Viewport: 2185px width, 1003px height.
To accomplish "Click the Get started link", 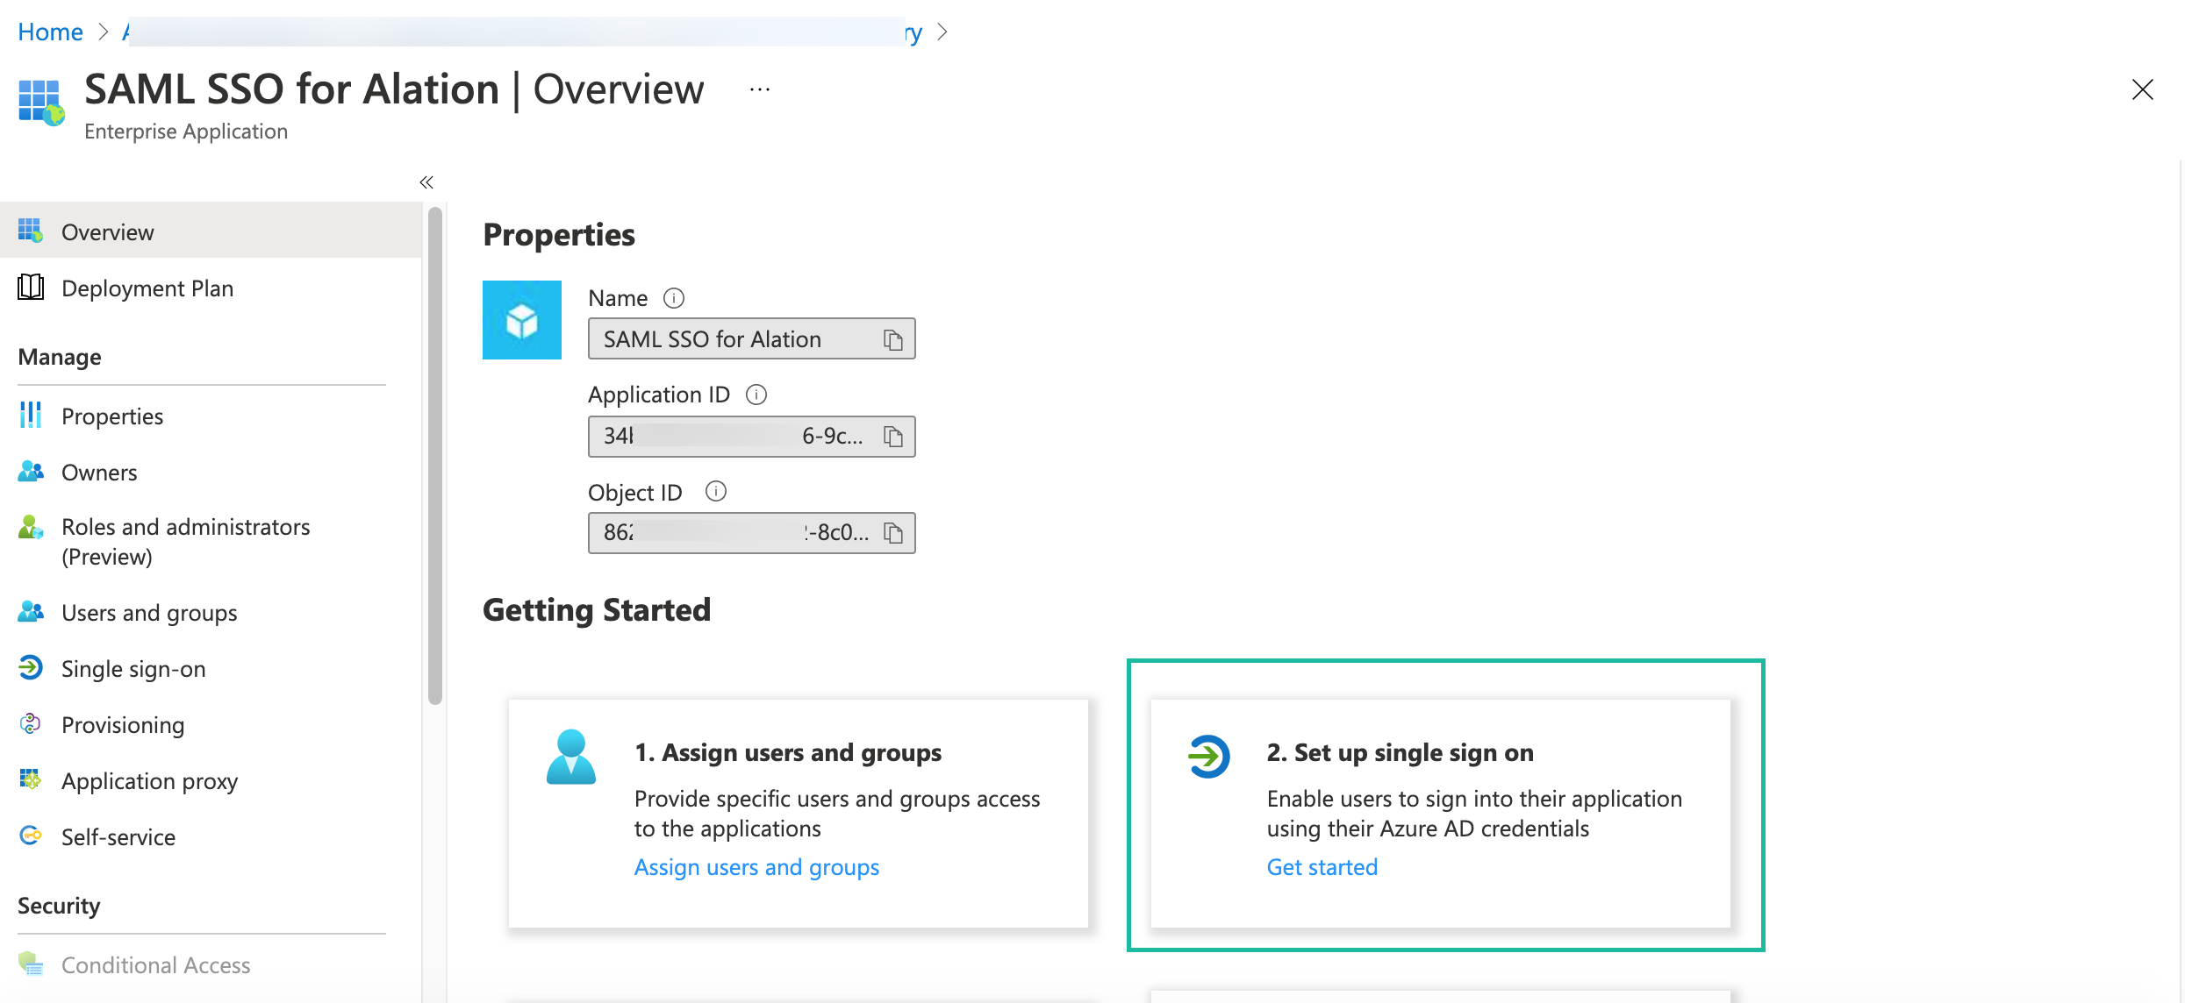I will click(1322, 867).
